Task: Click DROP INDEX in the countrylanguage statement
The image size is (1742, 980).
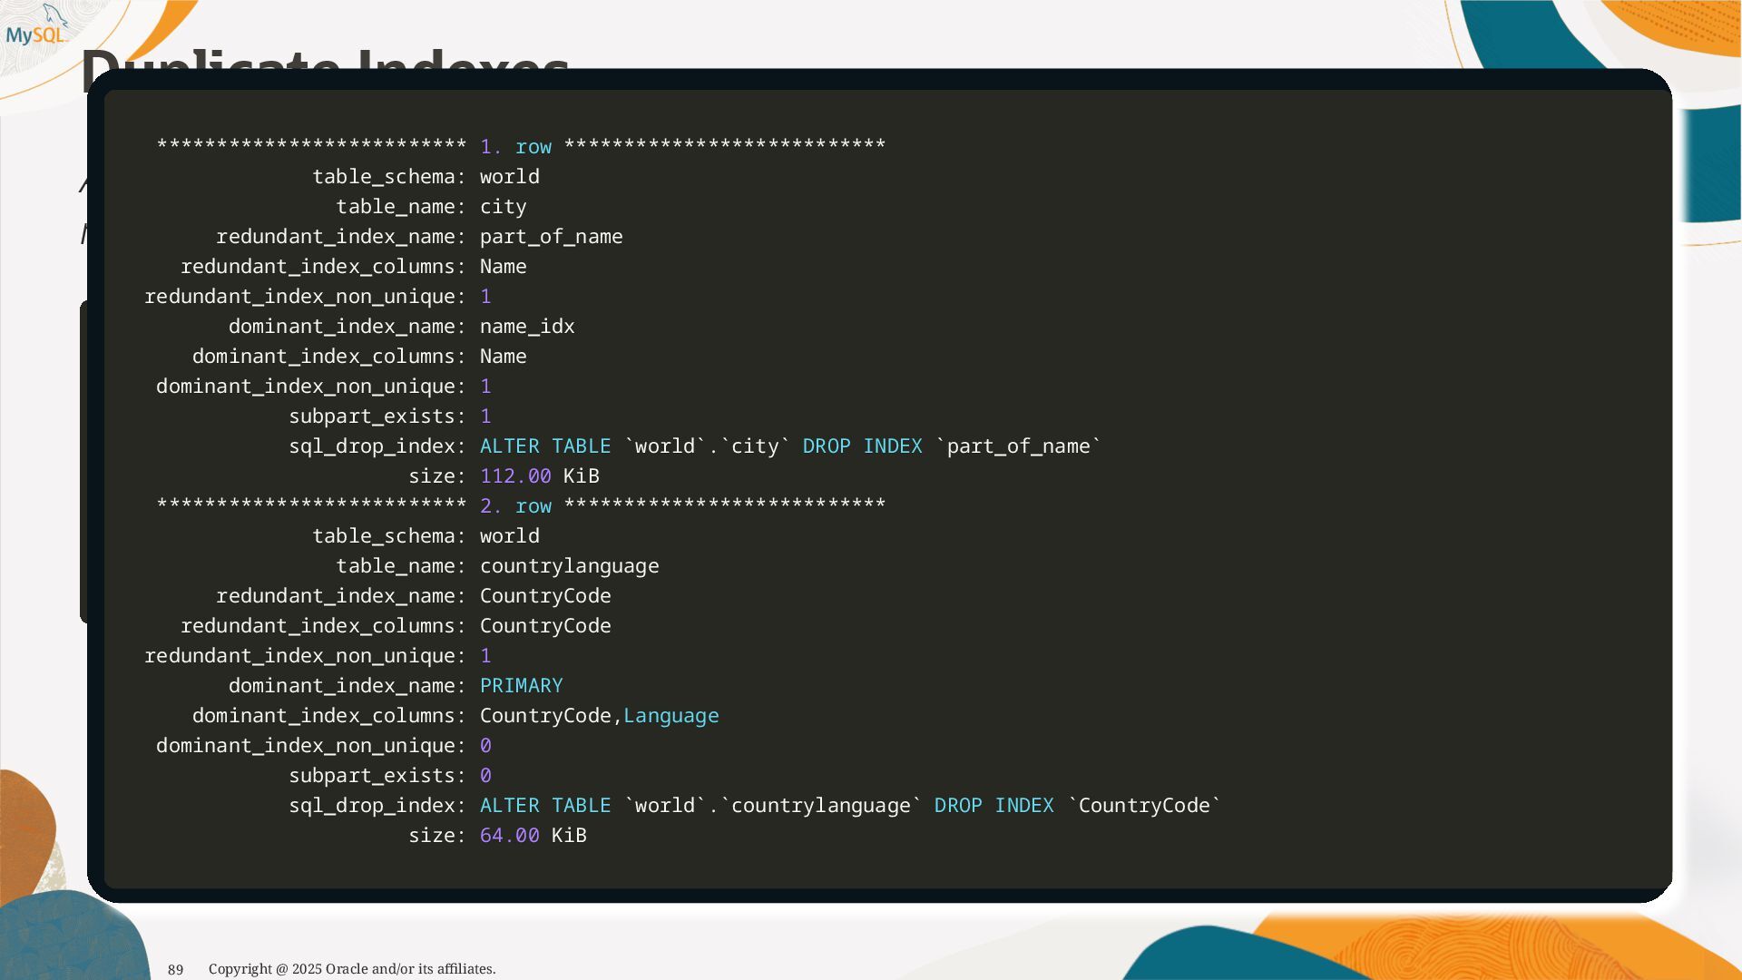Action: (x=993, y=806)
